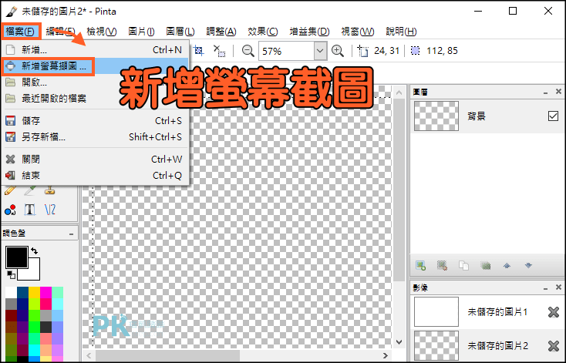The height and width of the screenshot is (363, 566).
Task: Select the Text tool
Action: pos(30,210)
